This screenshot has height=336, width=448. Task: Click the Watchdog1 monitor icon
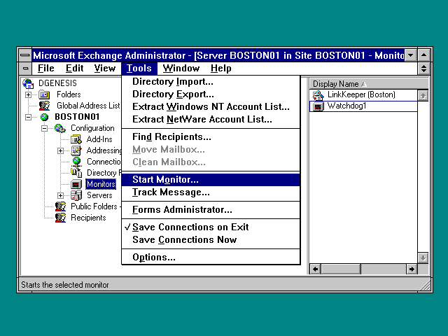coord(318,106)
